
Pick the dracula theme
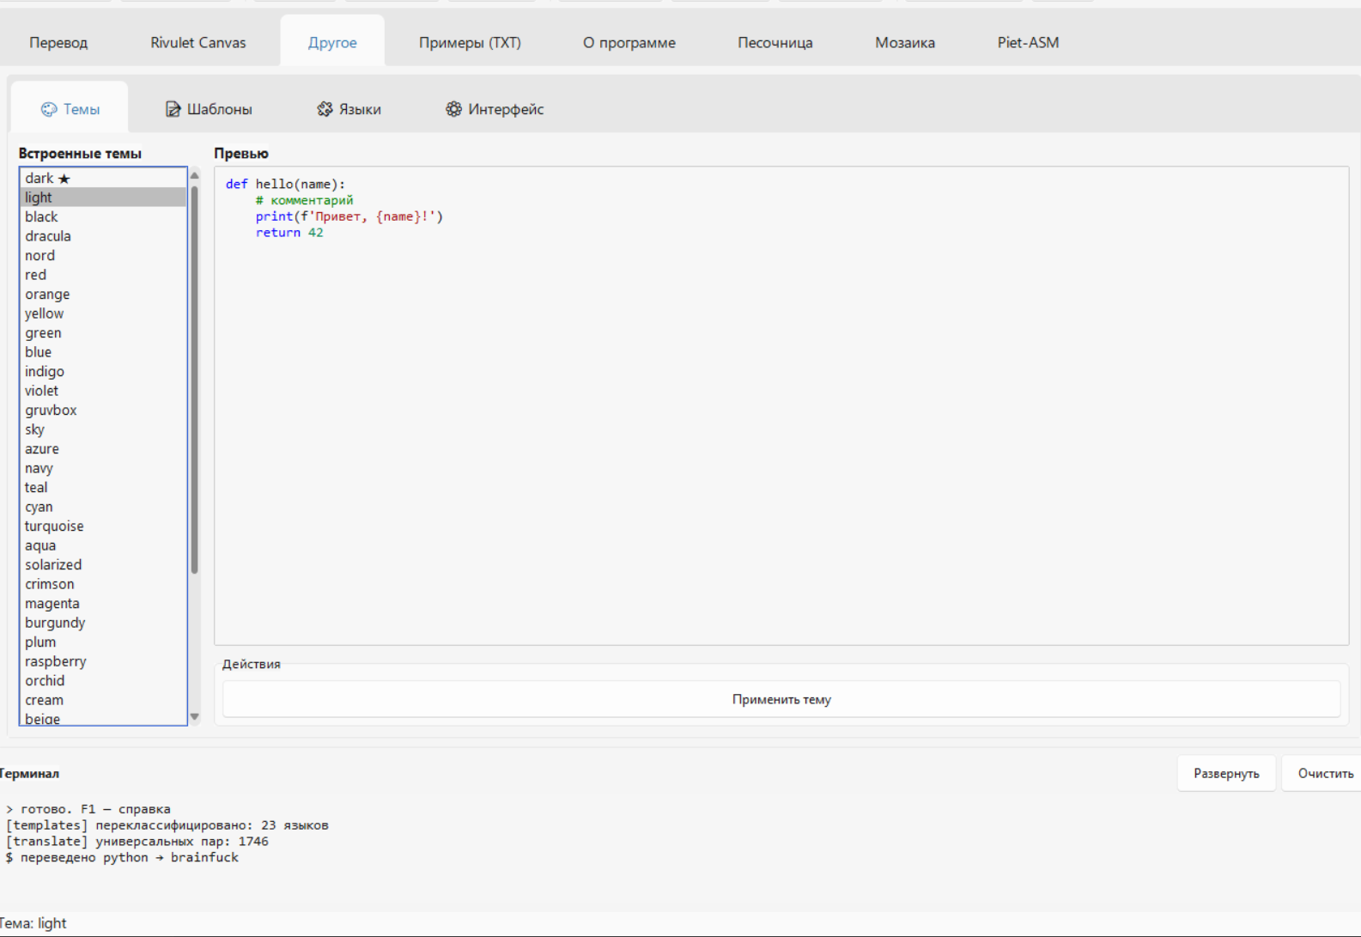coord(103,236)
